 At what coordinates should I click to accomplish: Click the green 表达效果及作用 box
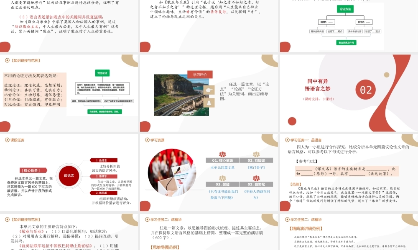pos(346,42)
